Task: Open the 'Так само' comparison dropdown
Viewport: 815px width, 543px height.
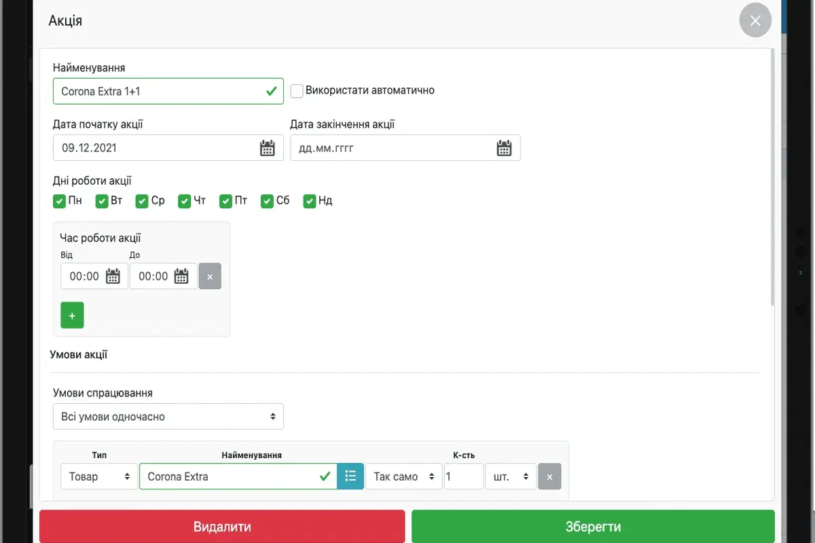Action: tap(403, 476)
